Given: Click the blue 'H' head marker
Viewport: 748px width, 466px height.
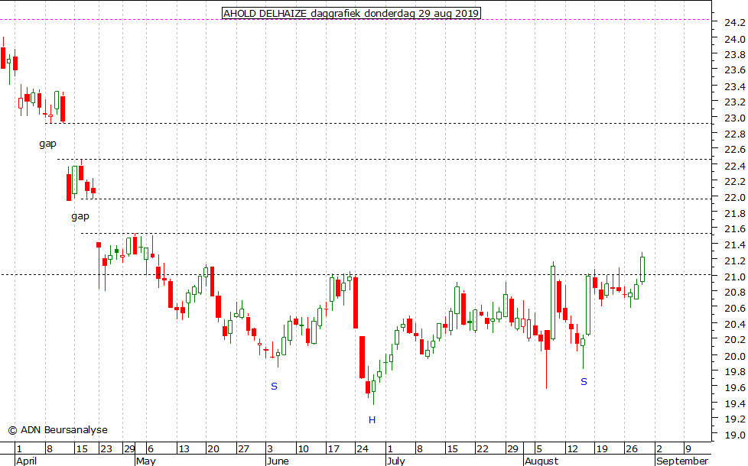Looking at the screenshot, I should (x=372, y=419).
